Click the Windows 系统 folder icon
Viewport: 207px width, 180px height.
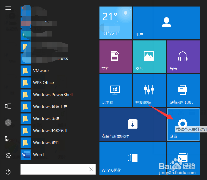tap(26, 119)
